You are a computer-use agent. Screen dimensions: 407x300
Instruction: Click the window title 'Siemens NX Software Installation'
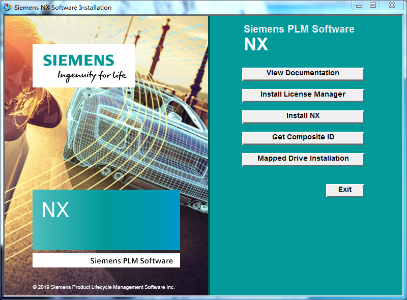(63, 7)
